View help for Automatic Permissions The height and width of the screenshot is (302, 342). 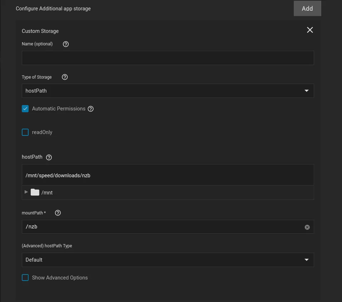click(90, 109)
